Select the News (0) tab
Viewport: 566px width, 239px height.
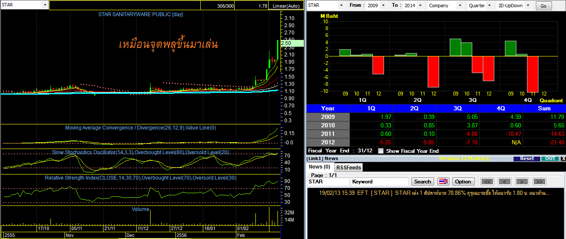point(320,167)
